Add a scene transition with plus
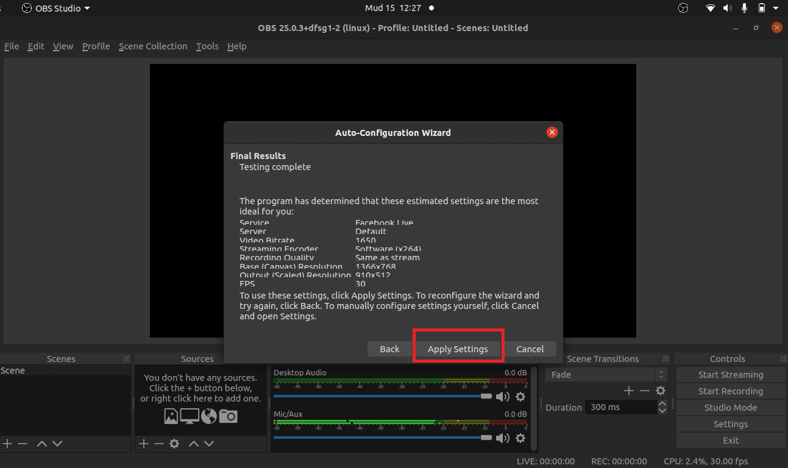Viewport: 788px width, 468px height. coord(629,391)
